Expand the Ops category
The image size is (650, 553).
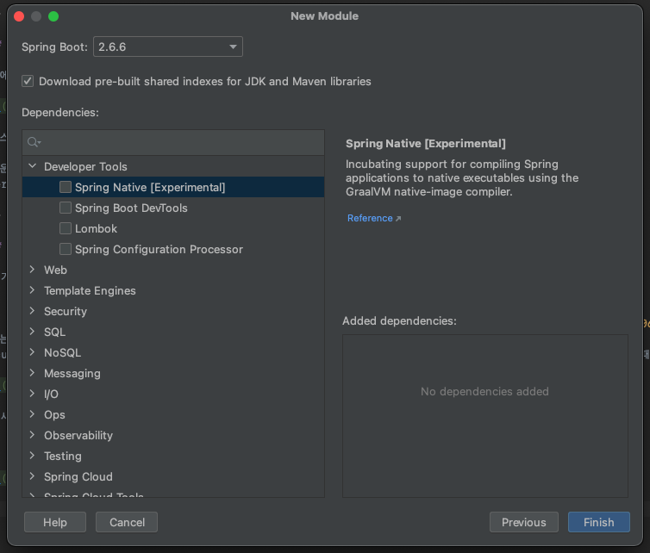coord(32,414)
